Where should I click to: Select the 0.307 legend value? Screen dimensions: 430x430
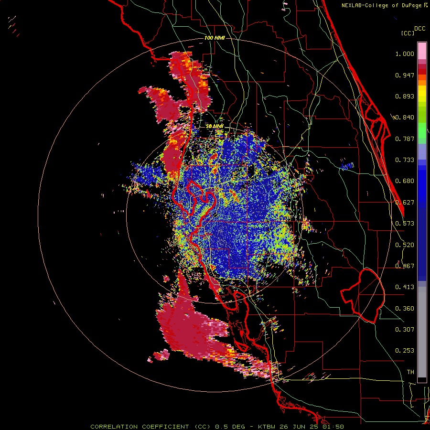(x=405, y=330)
